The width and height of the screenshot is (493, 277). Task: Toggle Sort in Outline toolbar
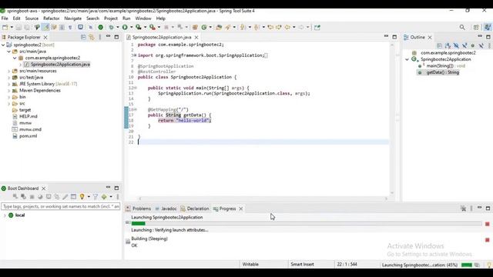click(x=448, y=46)
